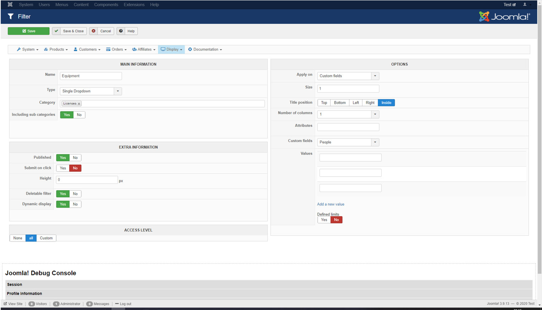The height and width of the screenshot is (310, 542).
Task: Expand the Products dropdown
Action: tap(56, 49)
